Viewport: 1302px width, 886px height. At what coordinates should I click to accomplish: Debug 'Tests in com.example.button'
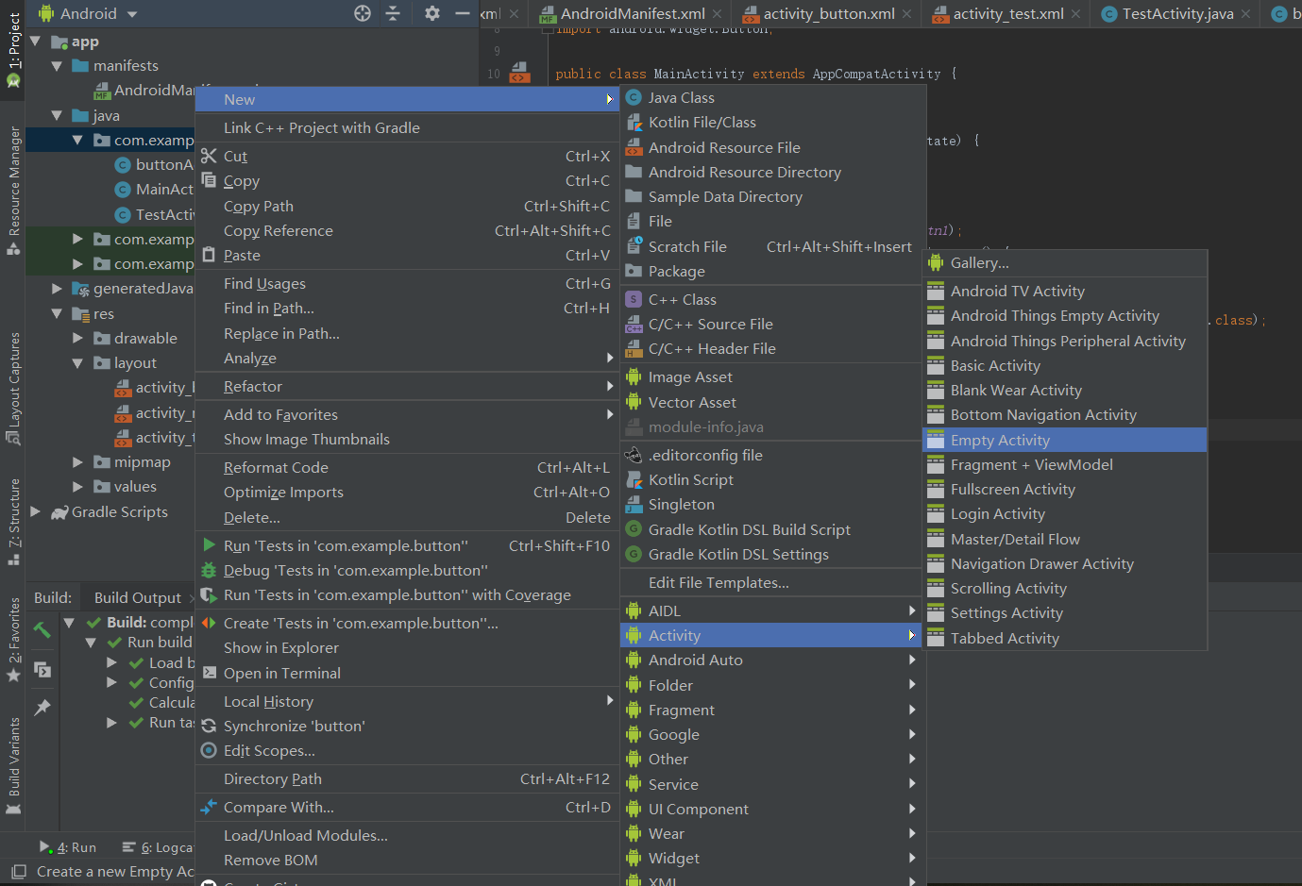[x=407, y=570]
